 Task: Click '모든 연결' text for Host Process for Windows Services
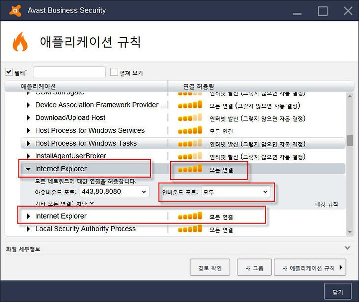(221, 131)
